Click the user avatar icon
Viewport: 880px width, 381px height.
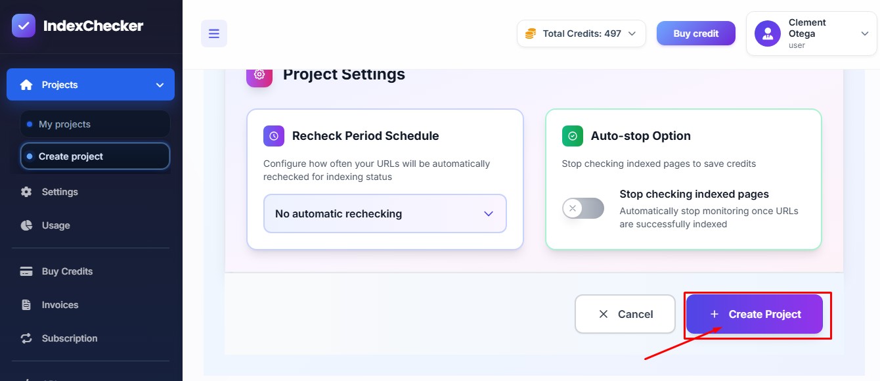coord(767,34)
